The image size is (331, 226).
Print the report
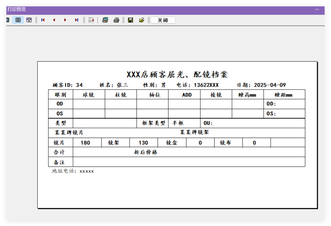pyautogui.click(x=116, y=20)
